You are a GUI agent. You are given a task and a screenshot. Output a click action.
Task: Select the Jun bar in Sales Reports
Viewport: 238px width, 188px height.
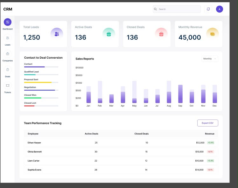pyautogui.click(x=146, y=96)
